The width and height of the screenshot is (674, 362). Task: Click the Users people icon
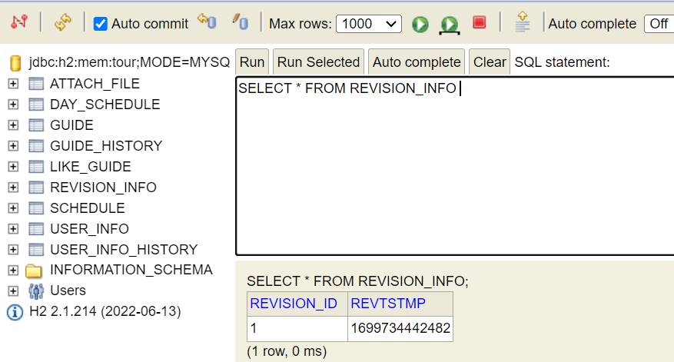point(36,291)
